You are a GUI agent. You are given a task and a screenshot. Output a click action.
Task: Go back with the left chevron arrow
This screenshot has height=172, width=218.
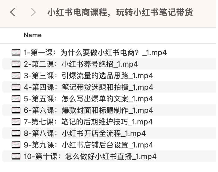[12, 12]
